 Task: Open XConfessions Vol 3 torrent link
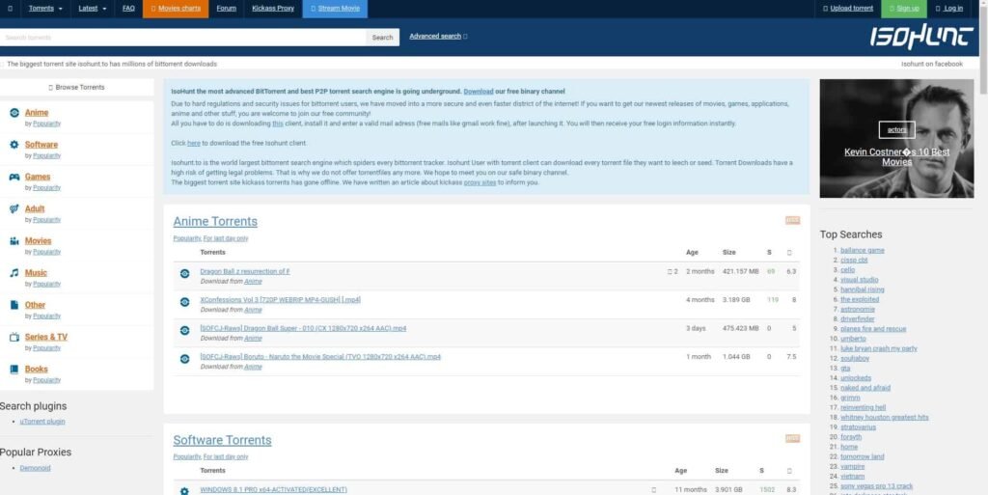coord(281,300)
